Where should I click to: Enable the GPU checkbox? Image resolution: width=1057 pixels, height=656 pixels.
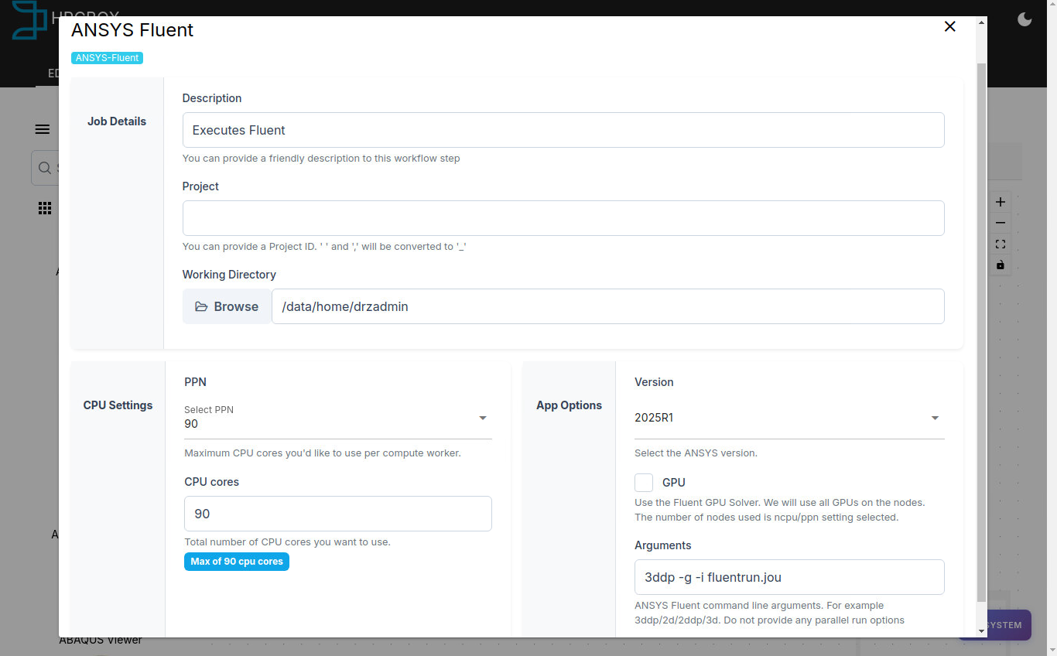[x=644, y=483]
